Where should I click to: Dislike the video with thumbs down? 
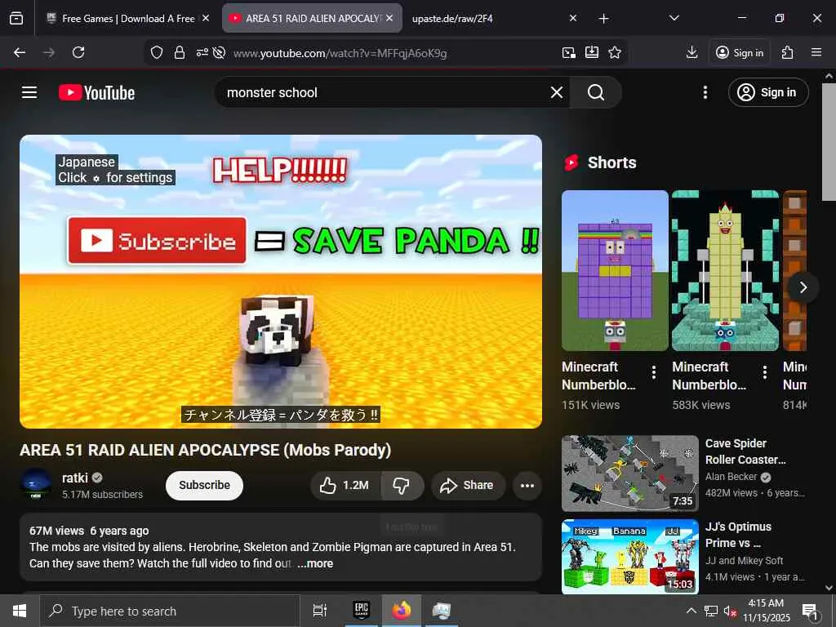pyautogui.click(x=402, y=485)
